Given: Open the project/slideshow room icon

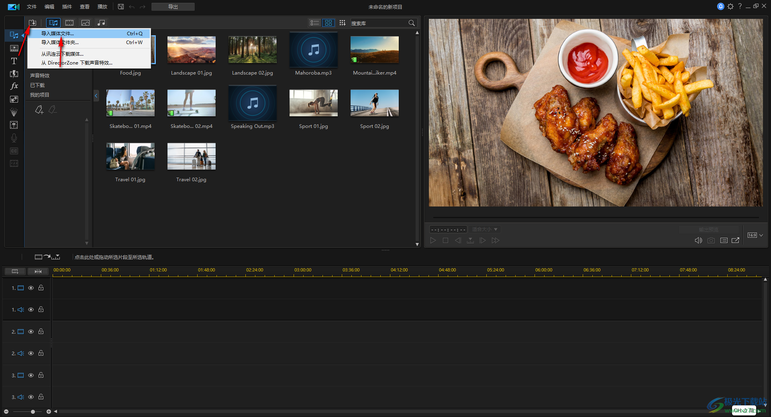Looking at the screenshot, I should [14, 48].
